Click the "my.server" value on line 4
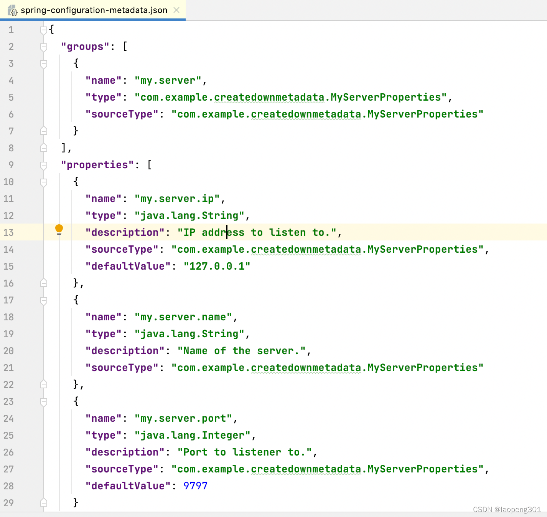Viewport: 547px width, 517px height. coord(168,81)
